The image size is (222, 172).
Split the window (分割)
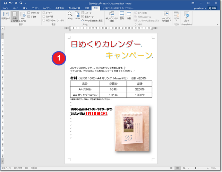[129, 17]
